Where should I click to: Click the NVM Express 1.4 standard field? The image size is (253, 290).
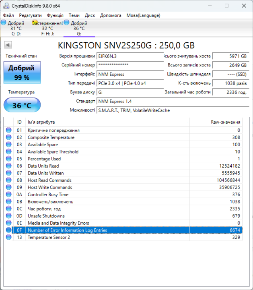click(173, 101)
